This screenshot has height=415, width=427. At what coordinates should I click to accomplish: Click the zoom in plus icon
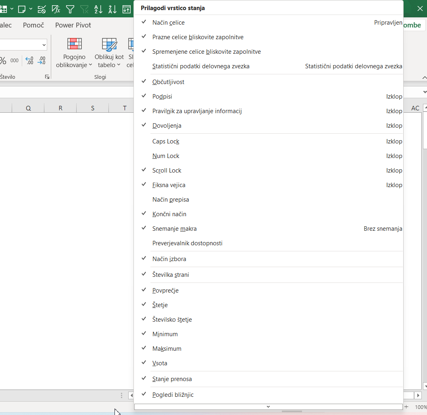click(406, 407)
